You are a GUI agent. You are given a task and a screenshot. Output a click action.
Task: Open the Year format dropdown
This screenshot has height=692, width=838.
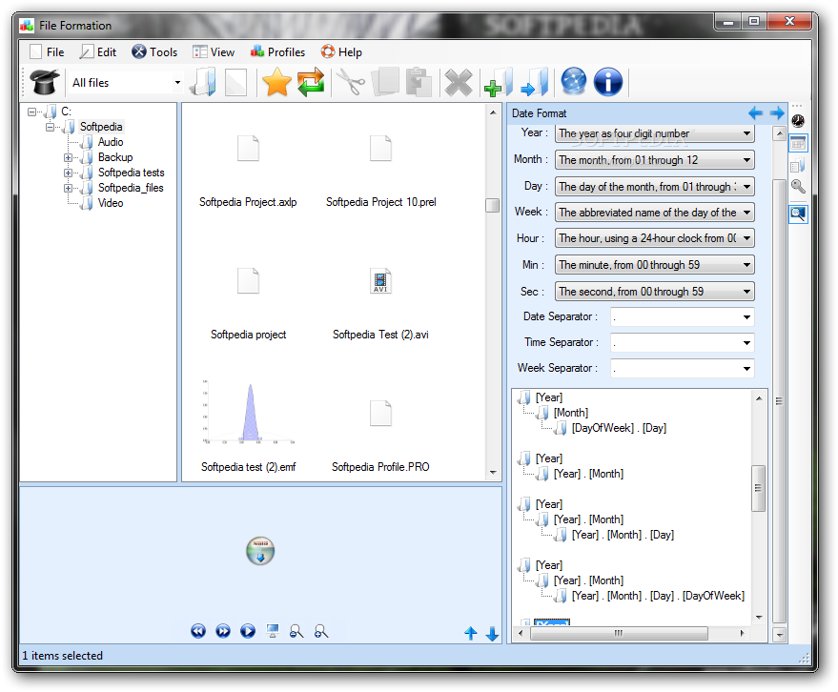pos(746,133)
